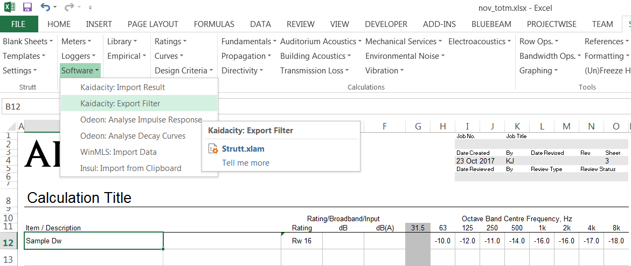Open the REVIEW tab

[x=301, y=24]
